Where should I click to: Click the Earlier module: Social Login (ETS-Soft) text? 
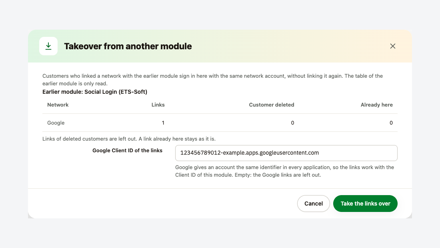pyautogui.click(x=95, y=92)
